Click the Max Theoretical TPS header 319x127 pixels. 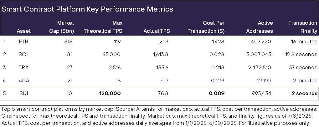click(x=103, y=27)
